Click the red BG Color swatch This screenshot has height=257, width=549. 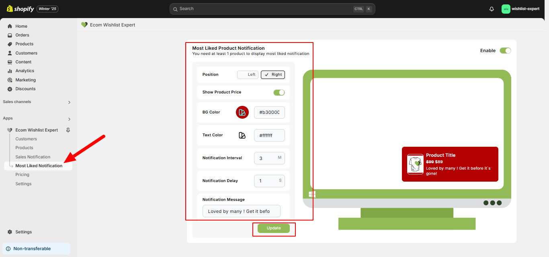tap(242, 113)
